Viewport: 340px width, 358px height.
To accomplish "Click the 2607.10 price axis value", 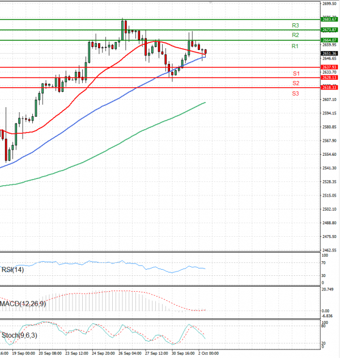I will pyautogui.click(x=329, y=100).
